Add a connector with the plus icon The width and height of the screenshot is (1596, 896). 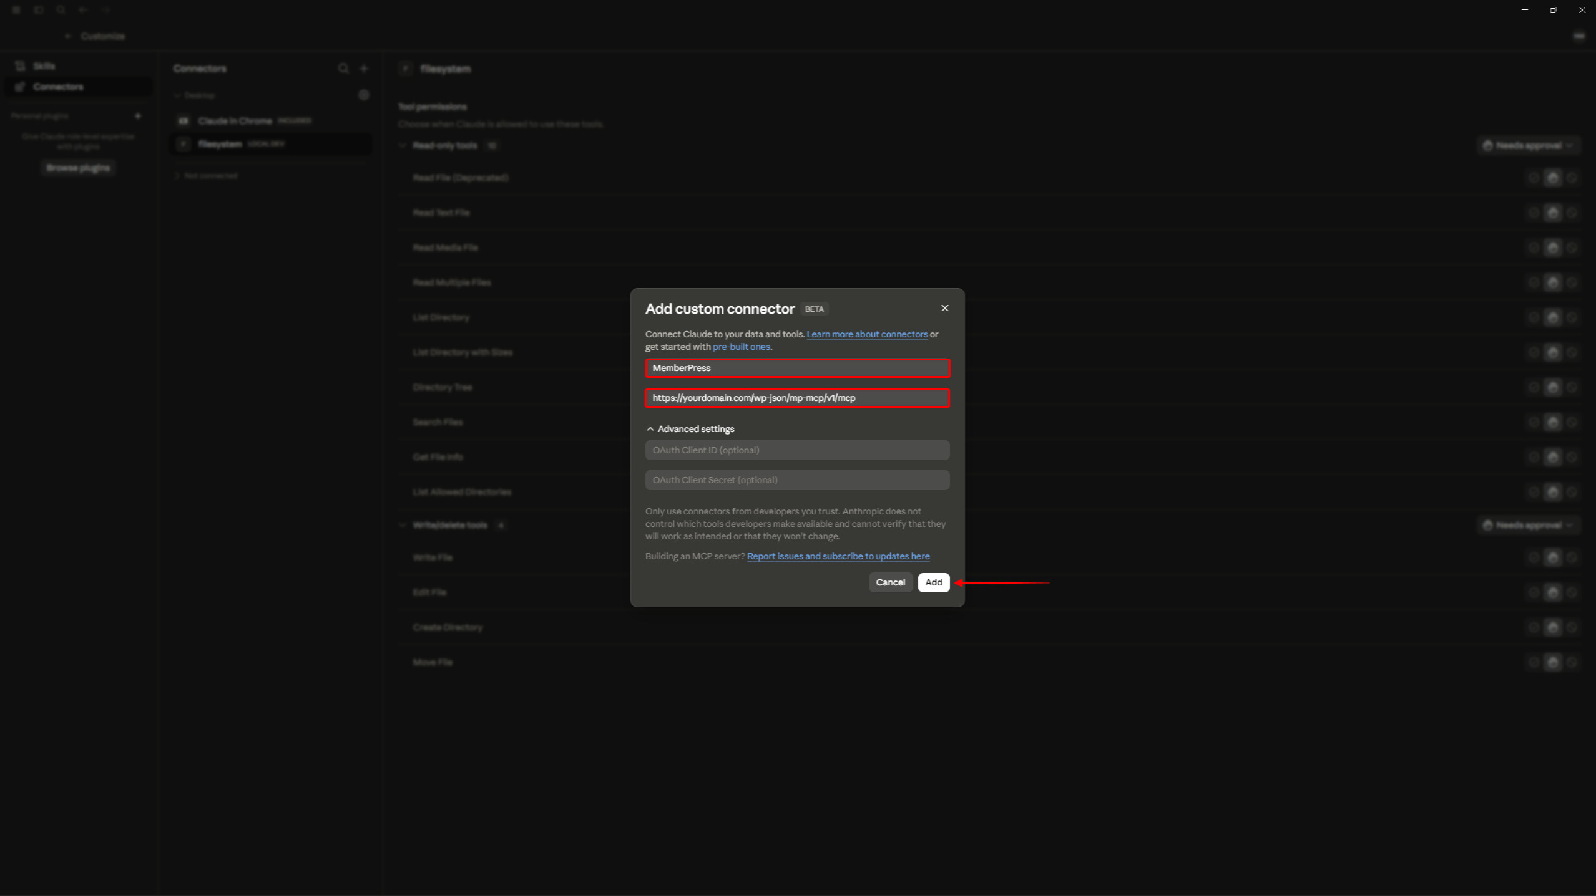pos(364,69)
